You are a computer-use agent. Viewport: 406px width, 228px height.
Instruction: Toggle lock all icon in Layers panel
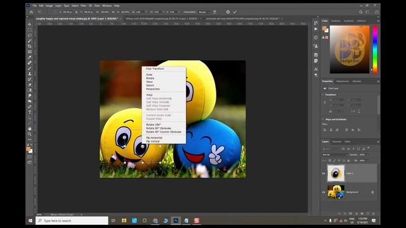pyautogui.click(x=348, y=160)
